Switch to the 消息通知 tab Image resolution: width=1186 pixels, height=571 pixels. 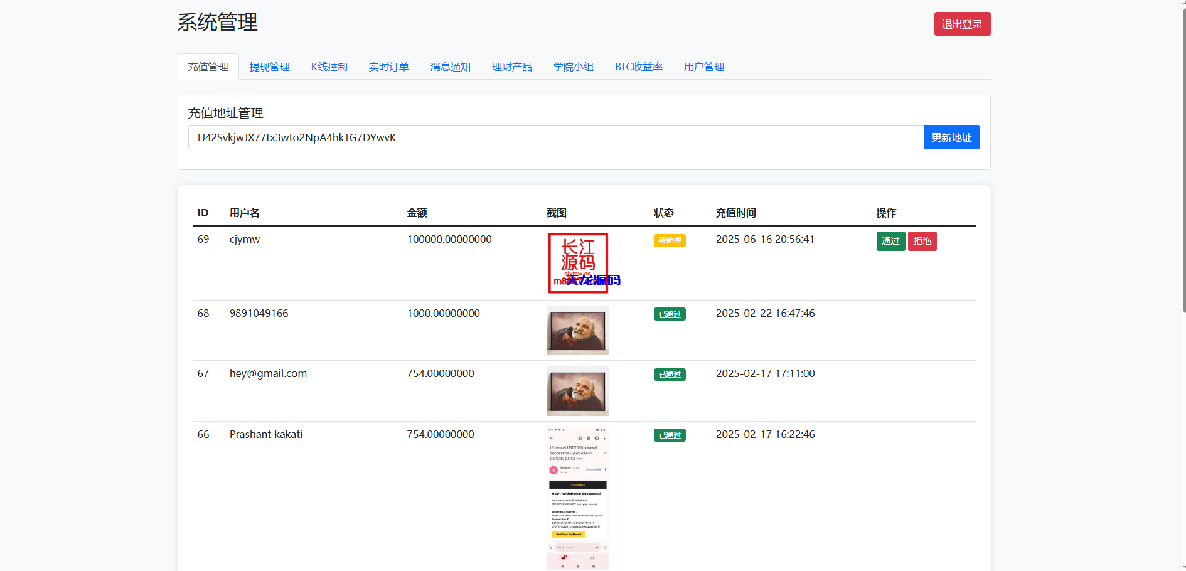[x=450, y=67]
